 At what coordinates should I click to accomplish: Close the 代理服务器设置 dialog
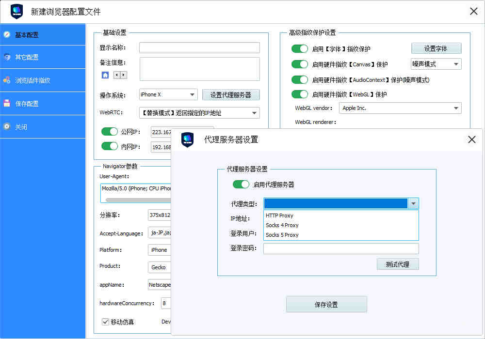pos(472,139)
